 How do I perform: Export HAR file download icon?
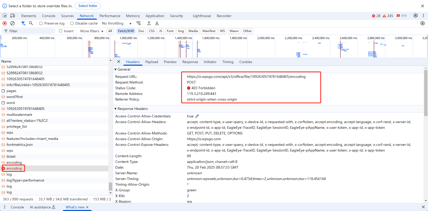coord(157,23)
